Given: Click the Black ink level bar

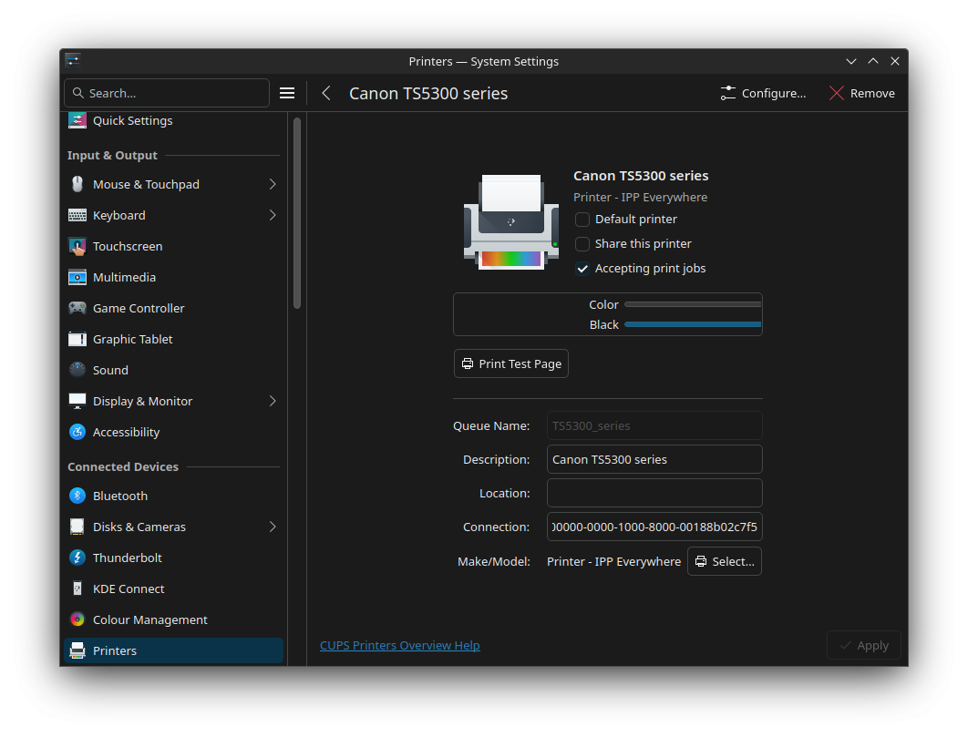Looking at the screenshot, I should (x=693, y=324).
